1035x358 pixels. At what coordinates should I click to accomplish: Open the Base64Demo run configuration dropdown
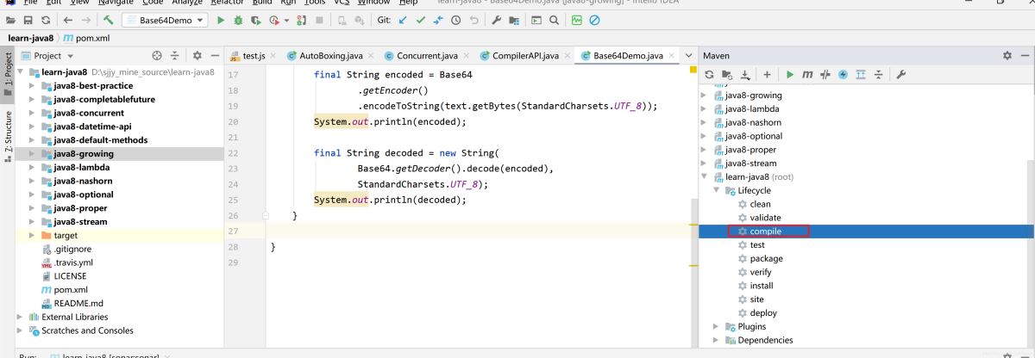(x=165, y=20)
